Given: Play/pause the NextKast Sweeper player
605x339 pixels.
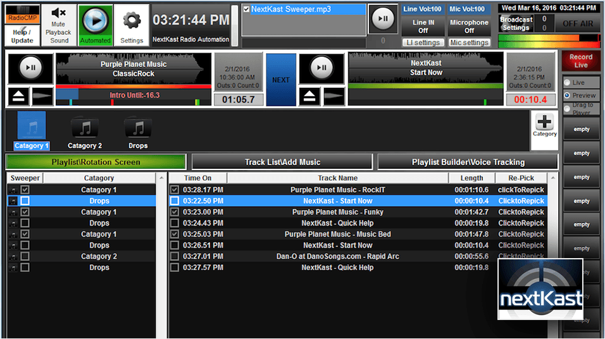Looking at the screenshot, I should coord(382,19).
